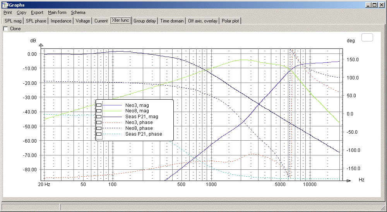The image size is (387, 212).
Task: Switch to the Polar plot tab
Action: pyautogui.click(x=230, y=21)
